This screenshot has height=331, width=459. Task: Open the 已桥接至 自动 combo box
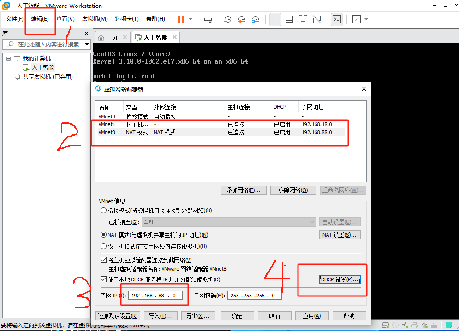[229, 222]
